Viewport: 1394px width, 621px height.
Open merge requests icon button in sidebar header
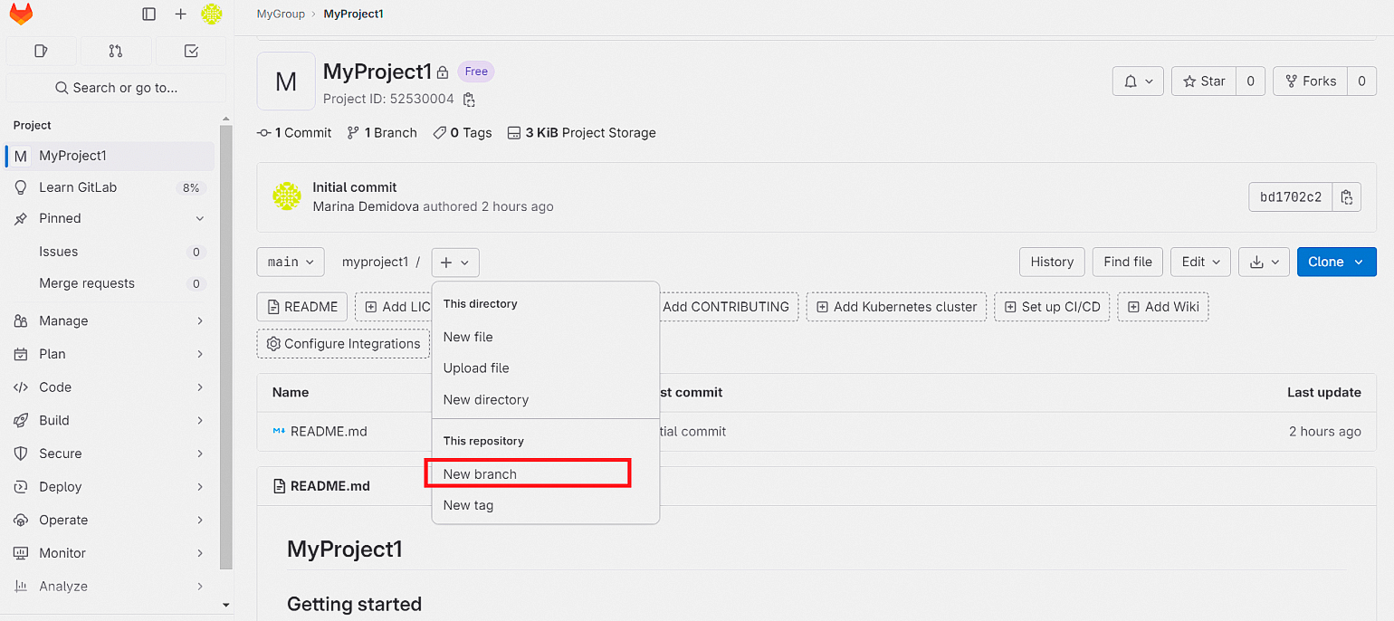pos(116,52)
